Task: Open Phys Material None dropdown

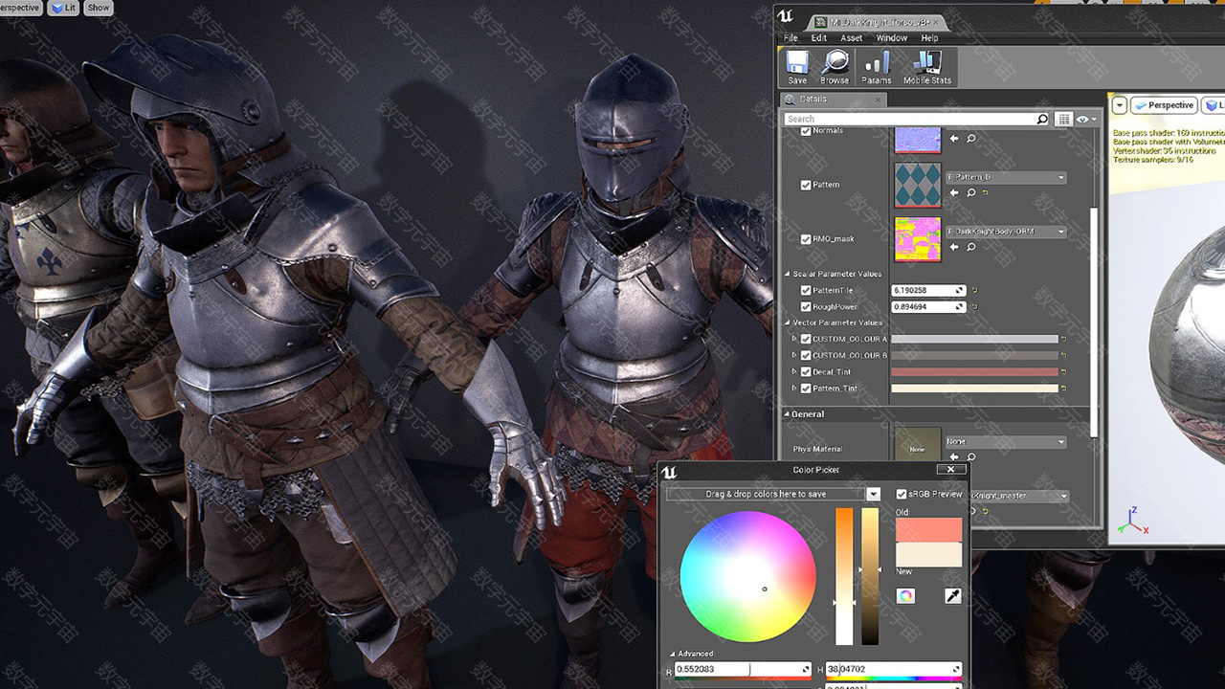Action: coord(1005,442)
